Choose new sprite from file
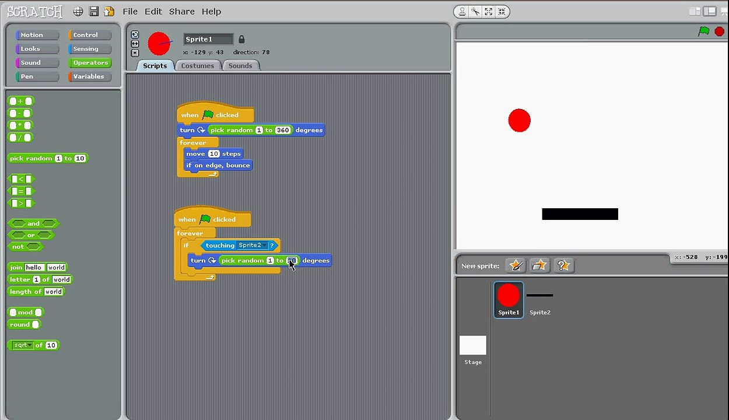 (x=539, y=266)
